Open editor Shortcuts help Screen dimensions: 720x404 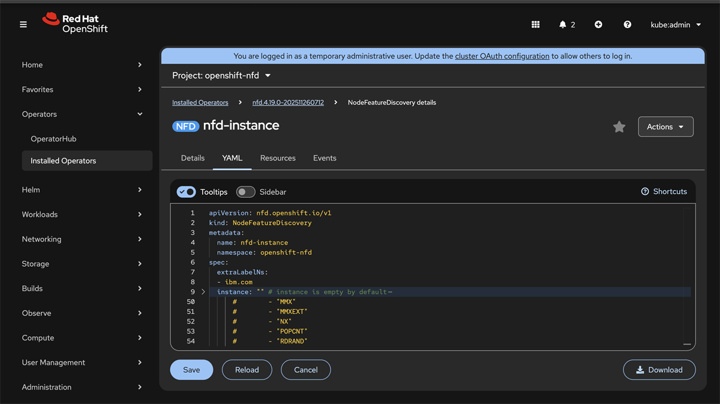click(x=664, y=192)
